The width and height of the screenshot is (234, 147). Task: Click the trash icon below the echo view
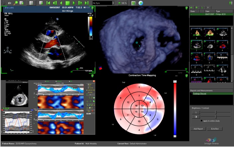pos(92,76)
